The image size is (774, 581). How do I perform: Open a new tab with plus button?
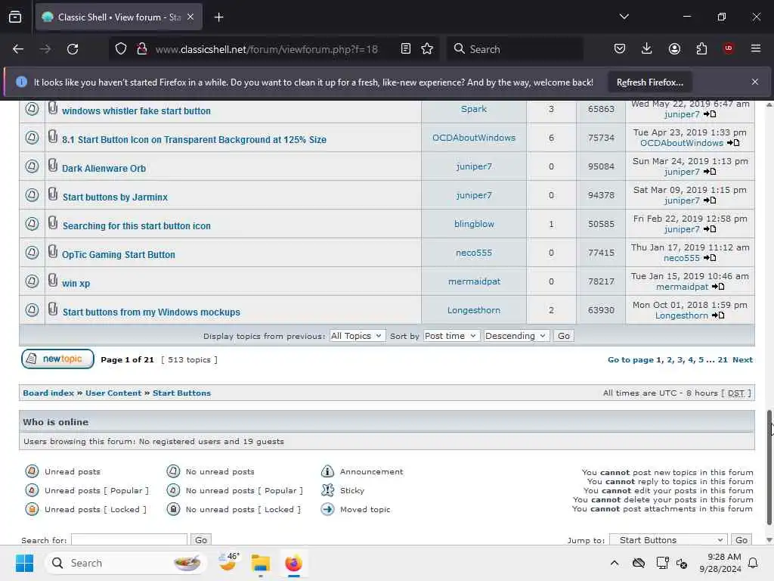point(218,17)
